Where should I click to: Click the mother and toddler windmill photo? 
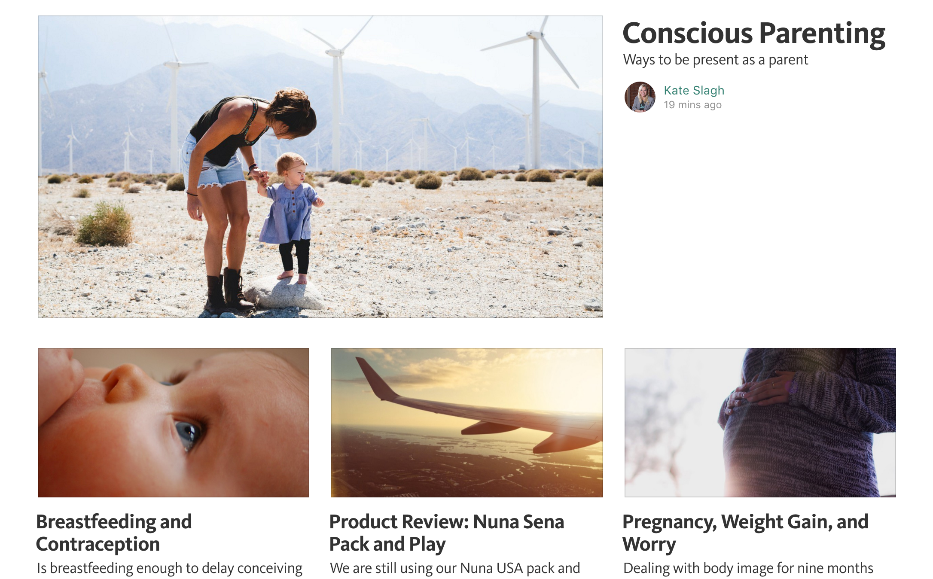pyautogui.click(x=320, y=167)
